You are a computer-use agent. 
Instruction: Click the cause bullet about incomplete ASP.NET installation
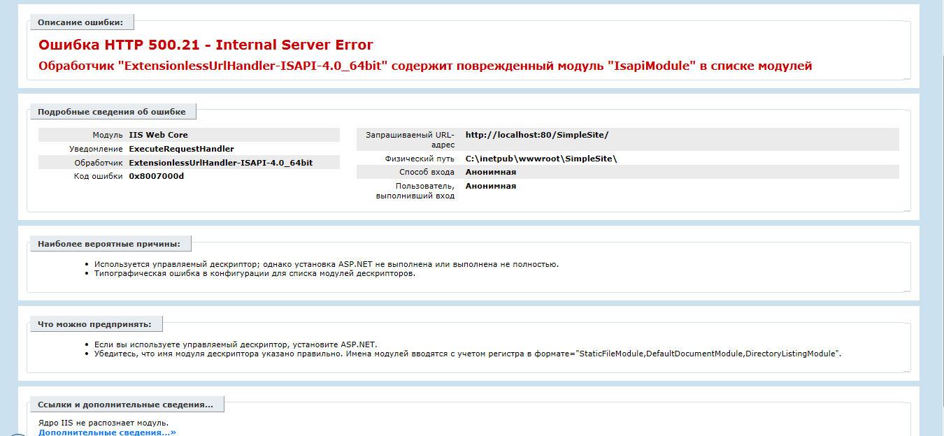[x=326, y=264]
